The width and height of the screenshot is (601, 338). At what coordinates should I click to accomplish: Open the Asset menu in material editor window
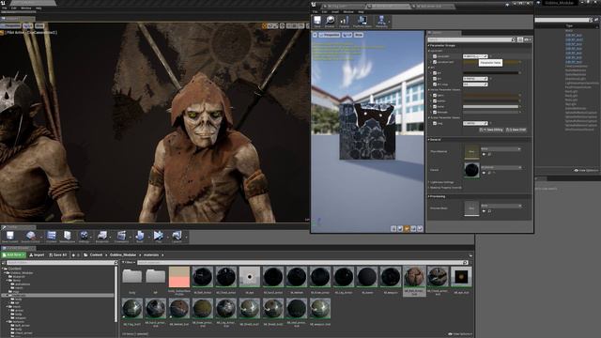tap(334, 11)
